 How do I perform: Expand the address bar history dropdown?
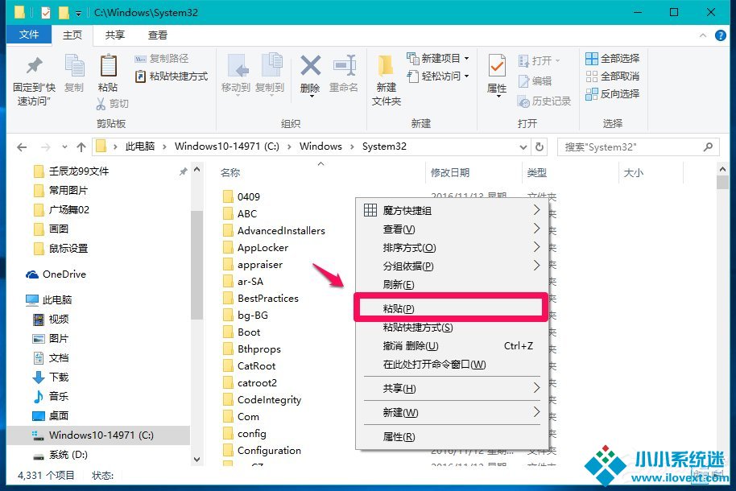pos(523,147)
